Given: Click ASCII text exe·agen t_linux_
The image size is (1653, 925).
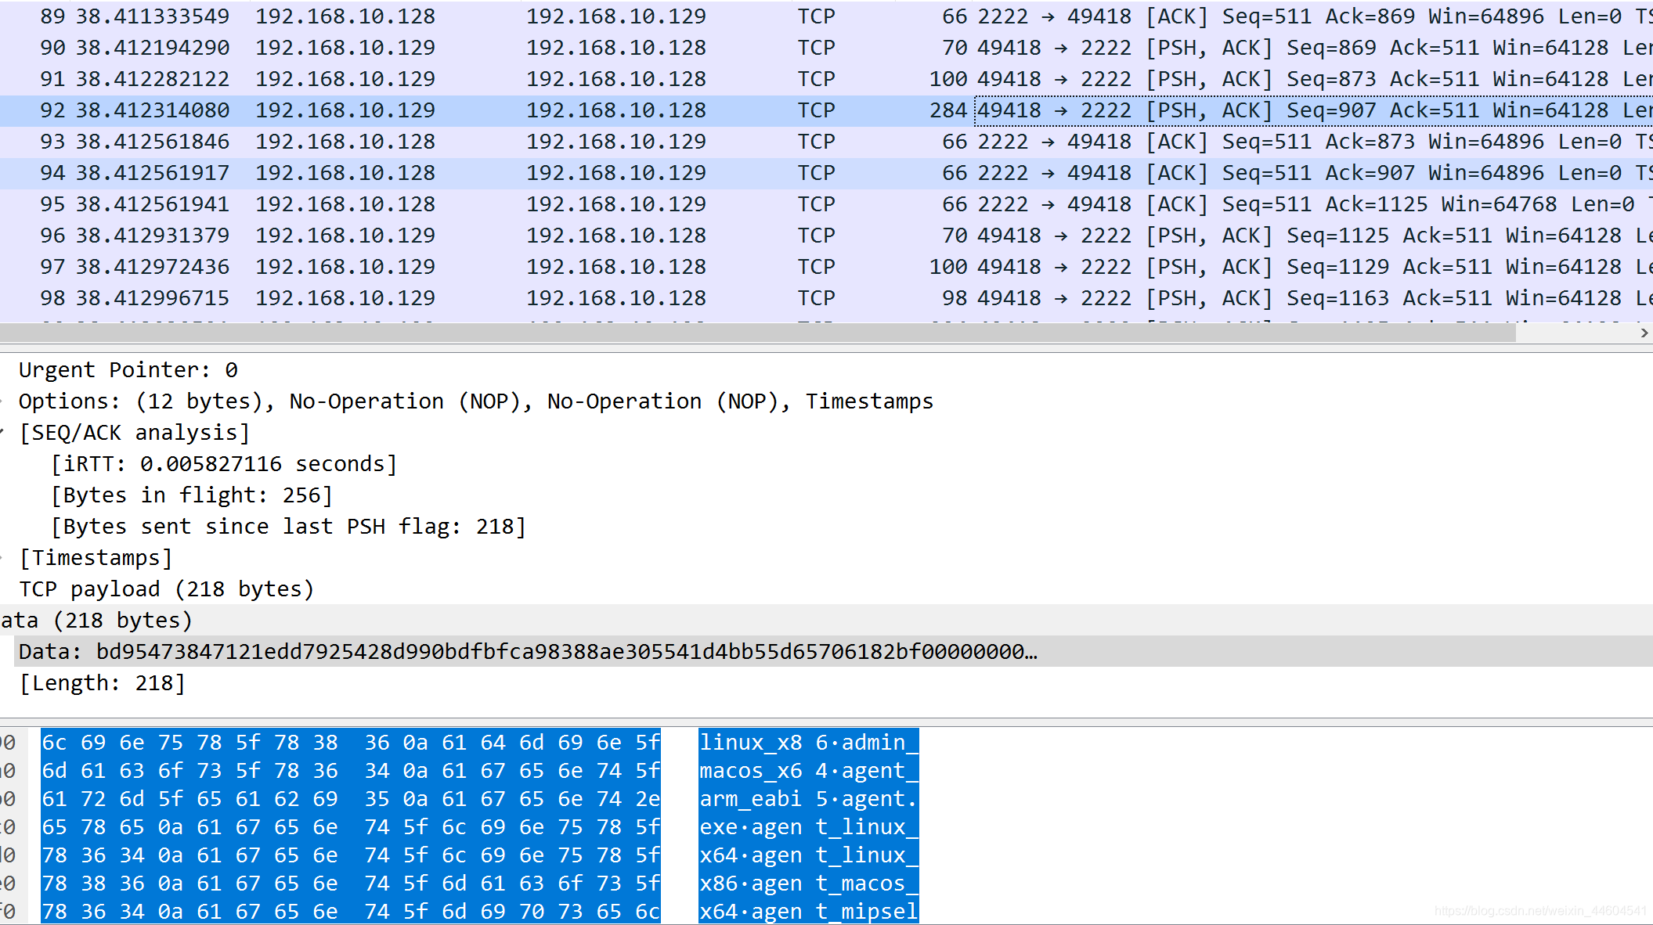Looking at the screenshot, I should coord(809,827).
